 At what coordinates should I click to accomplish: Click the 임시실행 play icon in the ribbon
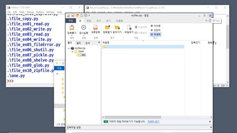(x=84, y=27)
